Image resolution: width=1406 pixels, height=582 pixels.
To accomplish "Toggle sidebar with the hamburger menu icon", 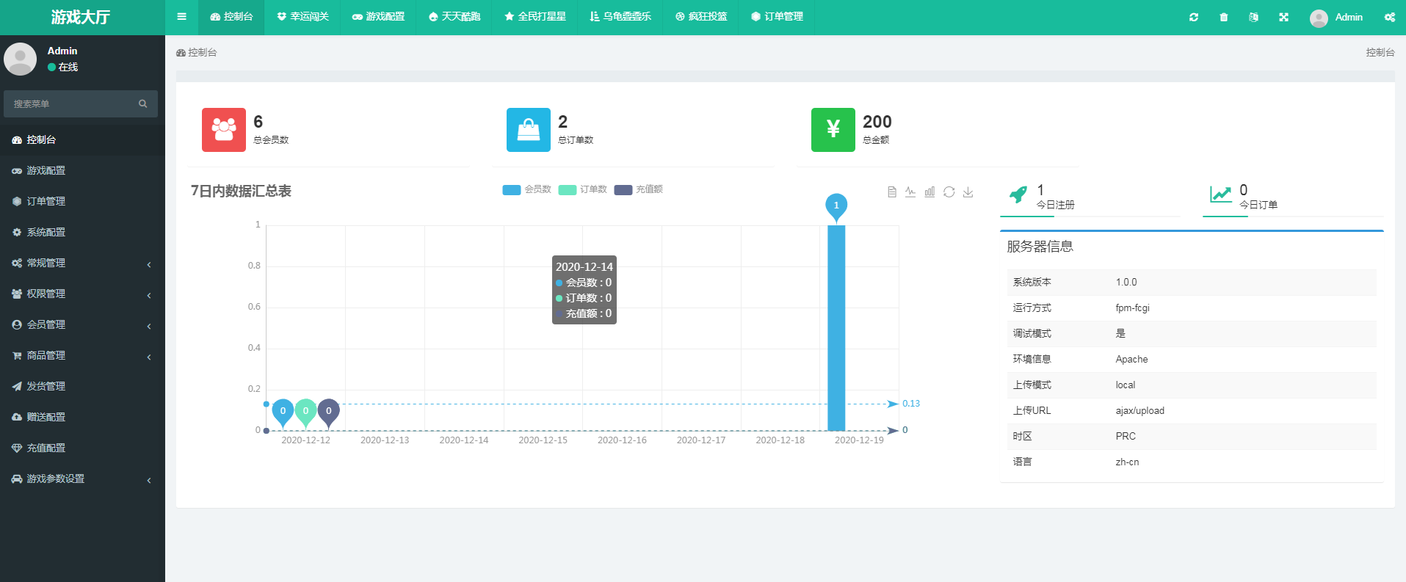I will pyautogui.click(x=181, y=17).
